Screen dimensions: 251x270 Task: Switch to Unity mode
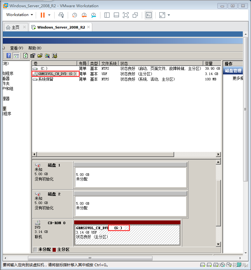coord(135,15)
